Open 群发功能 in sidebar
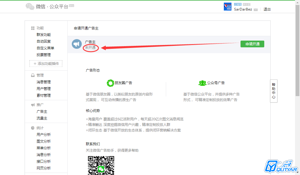 click(44, 35)
